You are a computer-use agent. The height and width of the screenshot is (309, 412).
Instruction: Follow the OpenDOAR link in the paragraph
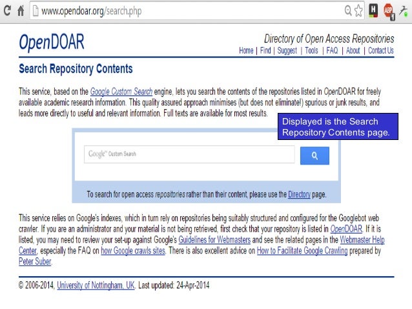(346, 229)
